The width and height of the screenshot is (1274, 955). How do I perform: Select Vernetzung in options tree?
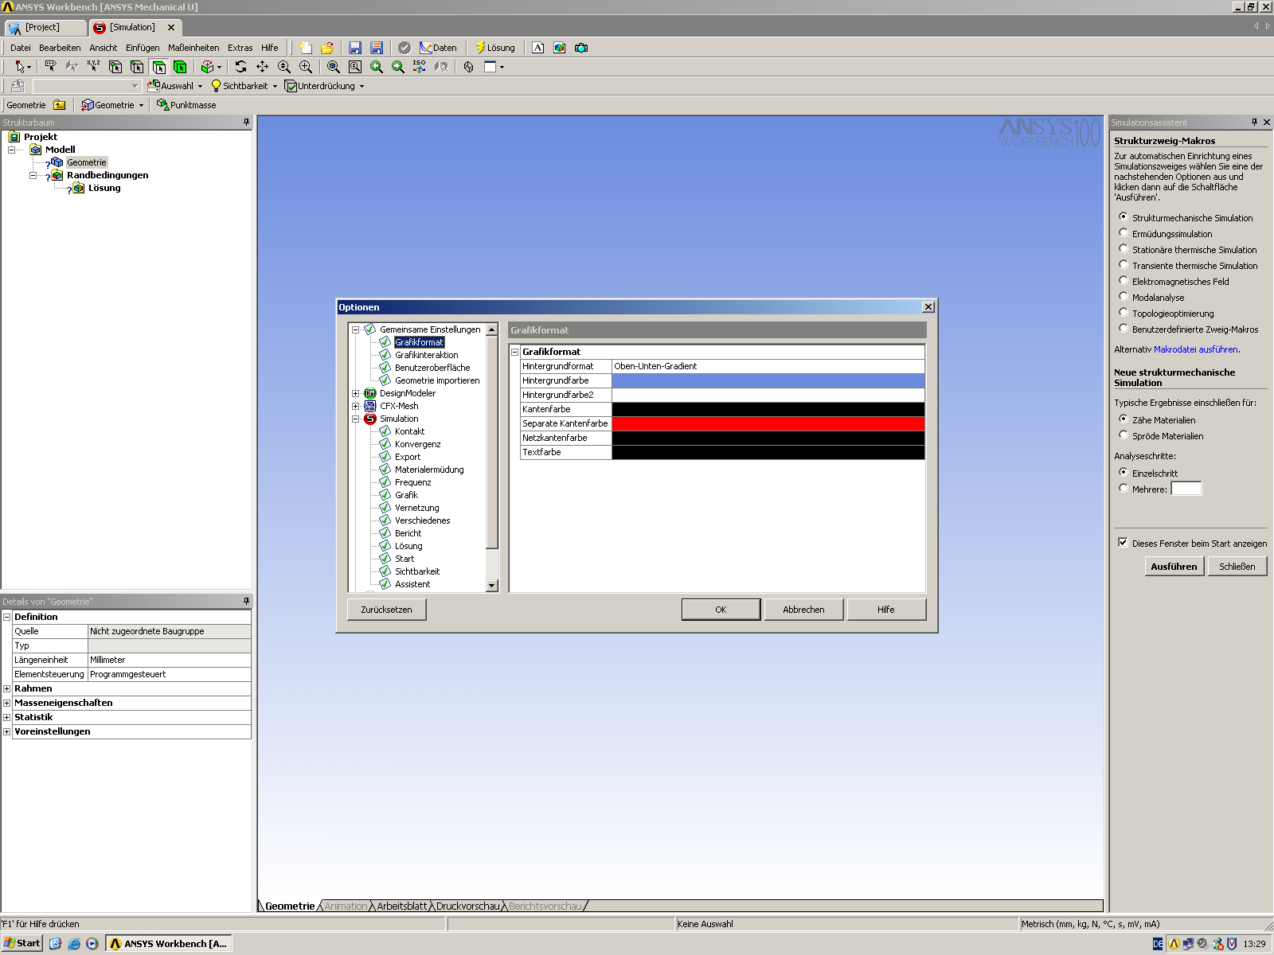click(x=416, y=508)
